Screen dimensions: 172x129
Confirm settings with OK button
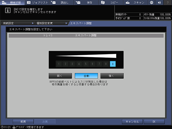(x=154, y=122)
